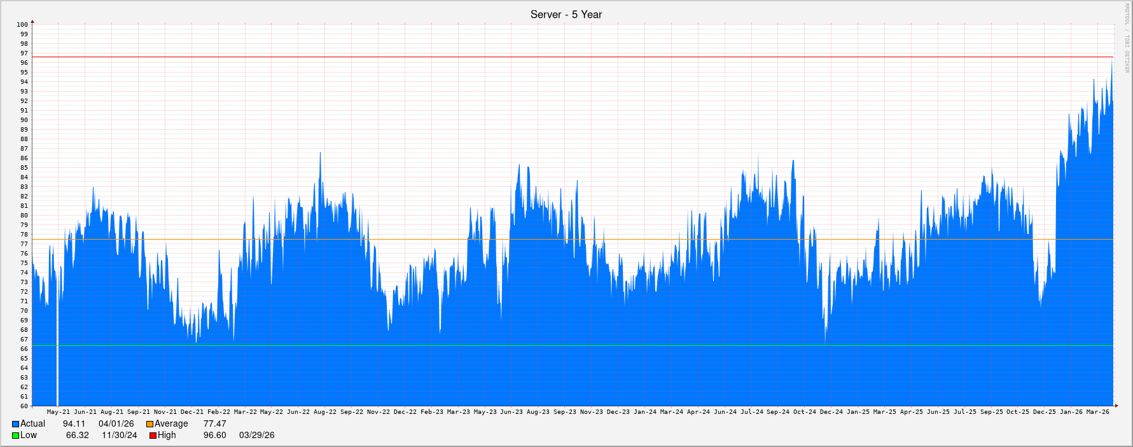Click the High value 96.60 in the legend

(214, 436)
